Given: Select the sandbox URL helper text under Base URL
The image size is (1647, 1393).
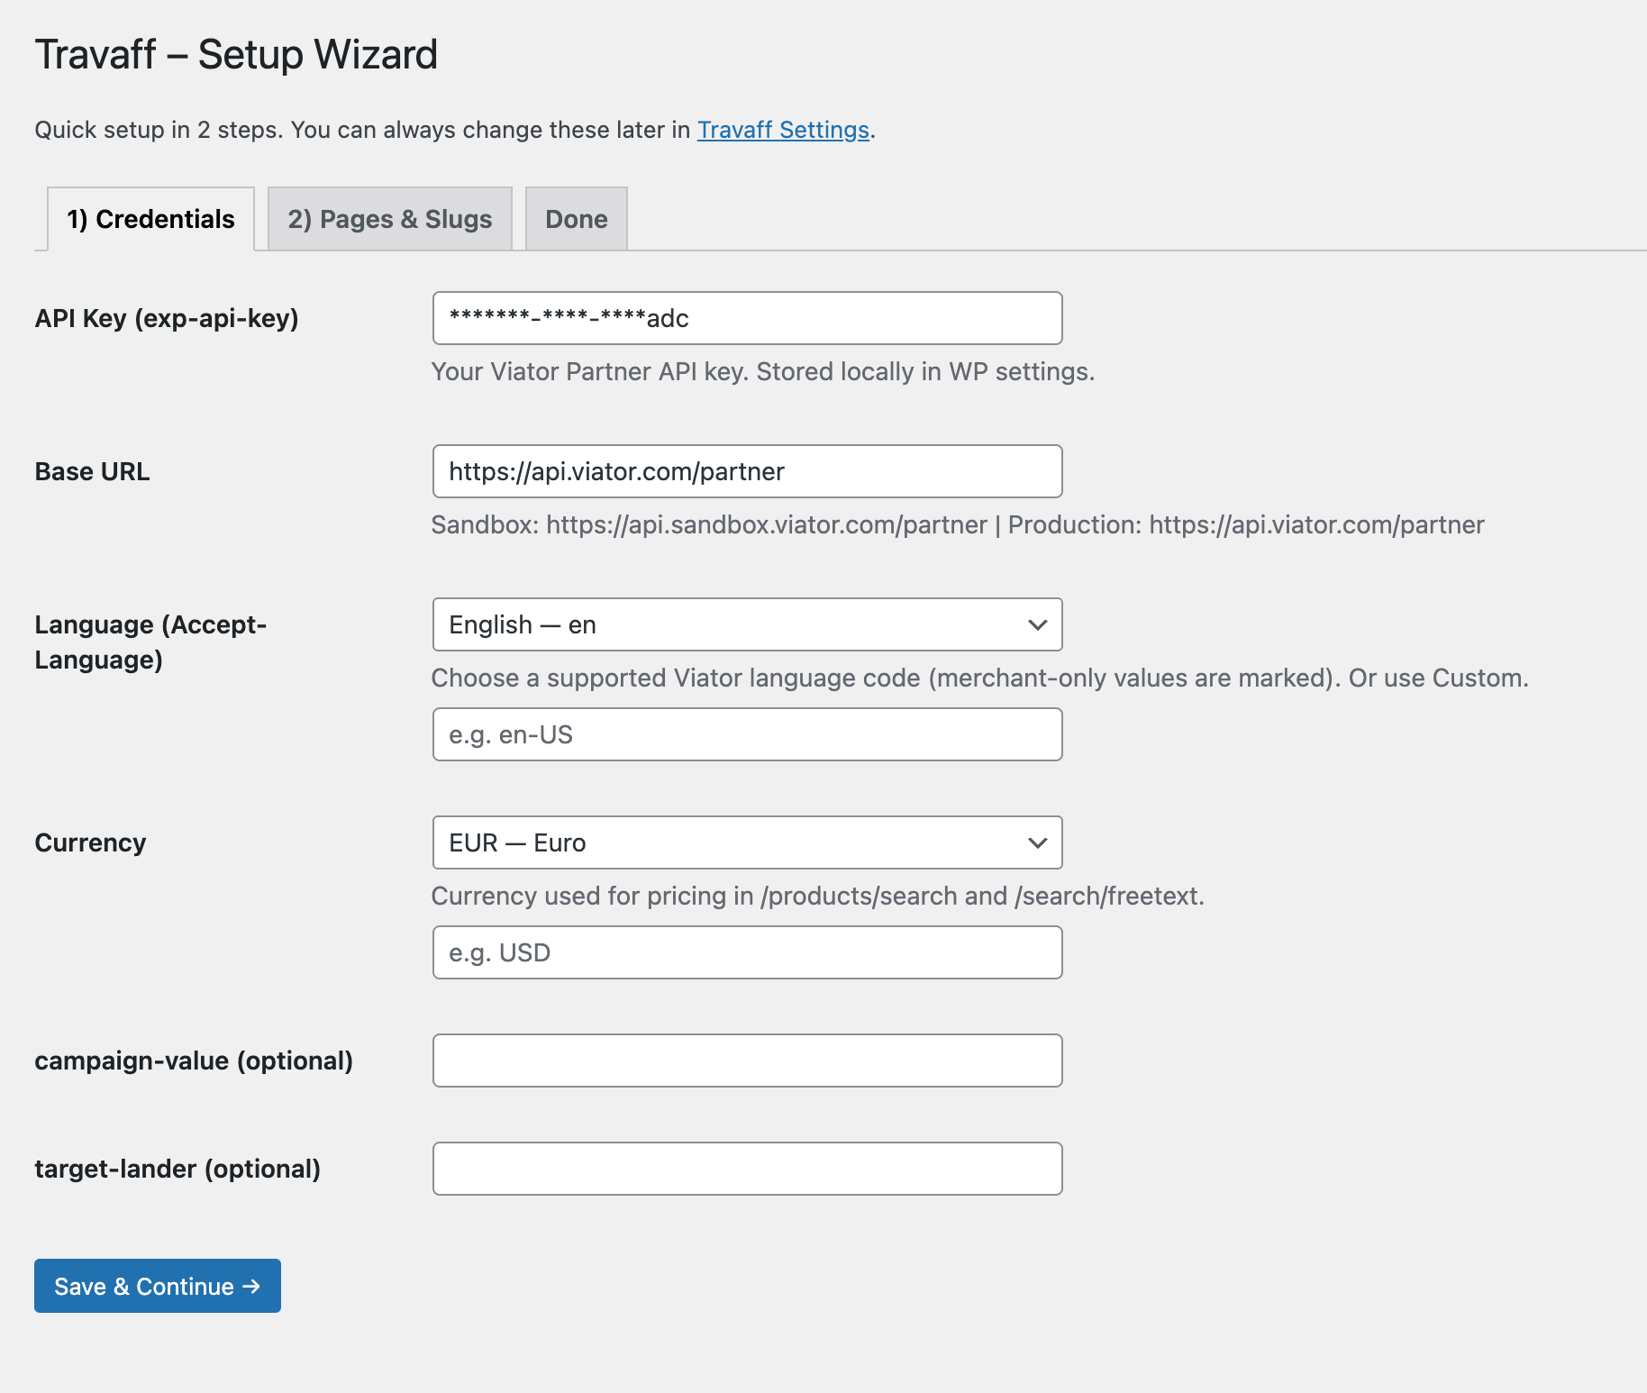Looking at the screenshot, I should tap(956, 524).
